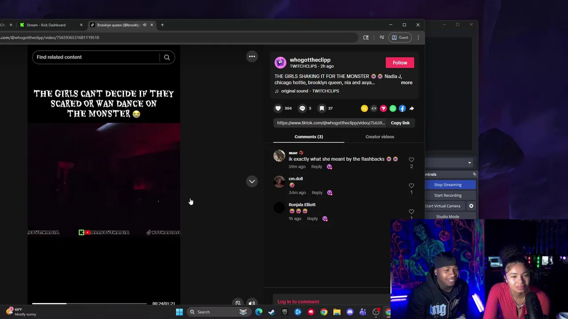Screen dimensions: 568x319
Task: Open OBS virtual camera settings gear
Action: tap(471, 206)
